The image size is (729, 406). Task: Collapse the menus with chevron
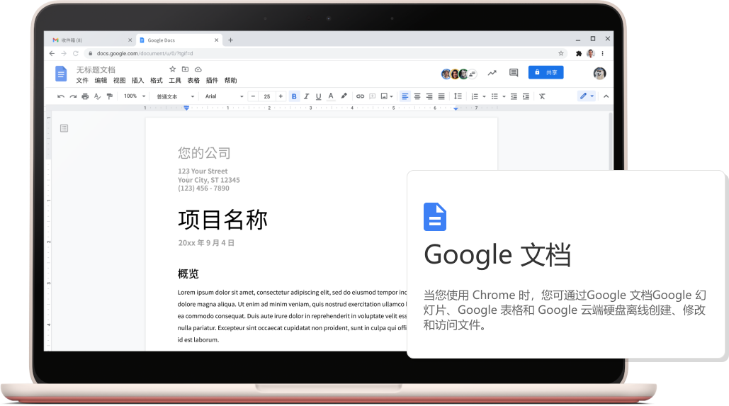(606, 96)
